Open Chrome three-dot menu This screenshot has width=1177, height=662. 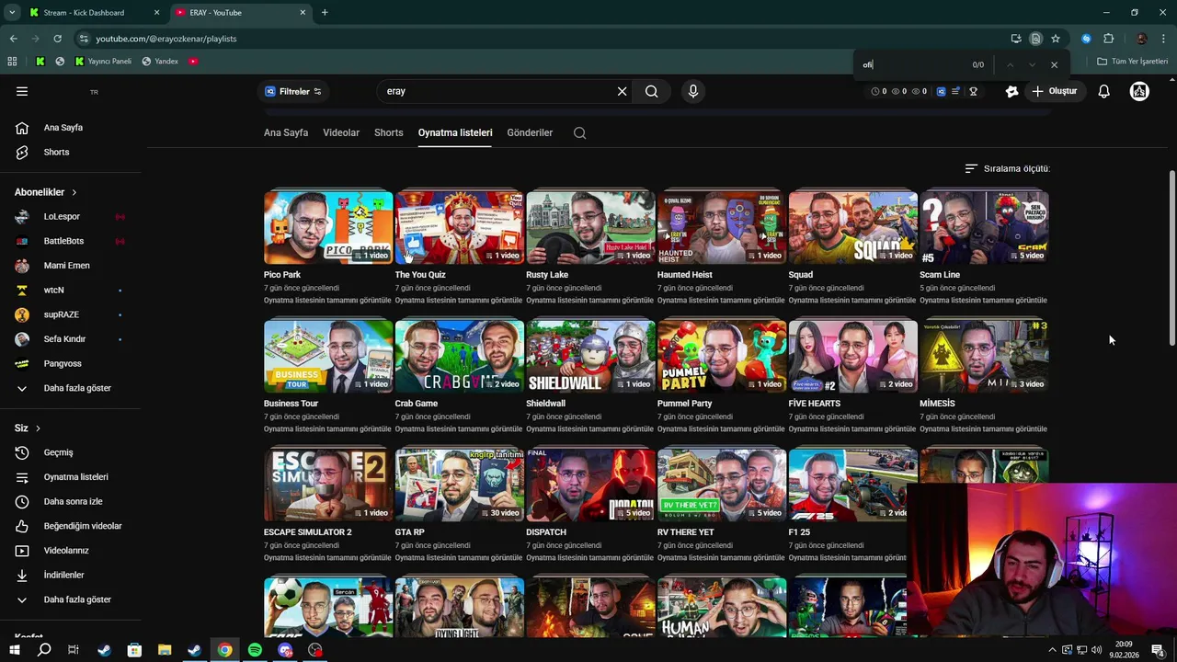pos(1164,39)
